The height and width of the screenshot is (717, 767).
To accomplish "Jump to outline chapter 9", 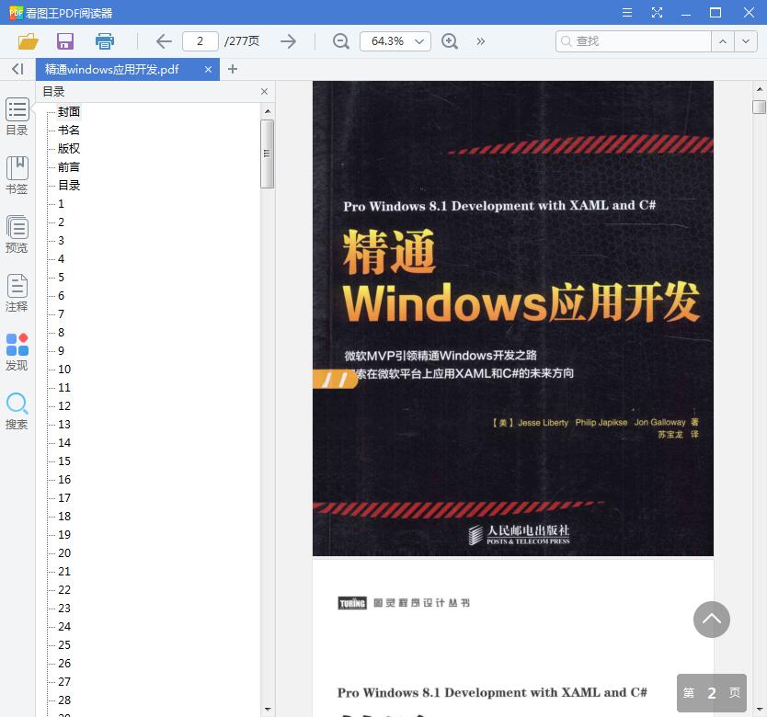I will coord(61,350).
